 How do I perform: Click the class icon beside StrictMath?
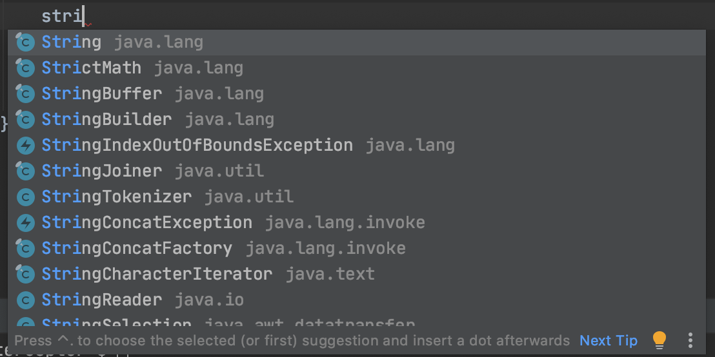click(x=26, y=68)
